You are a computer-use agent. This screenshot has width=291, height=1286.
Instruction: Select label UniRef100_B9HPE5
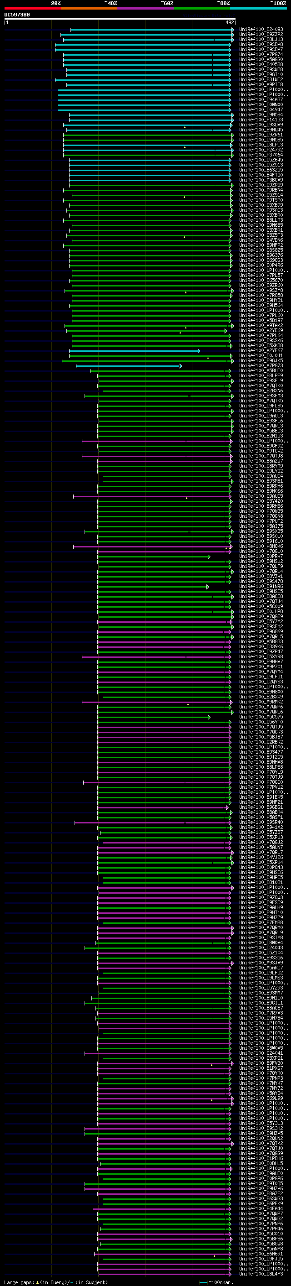(261, 878)
